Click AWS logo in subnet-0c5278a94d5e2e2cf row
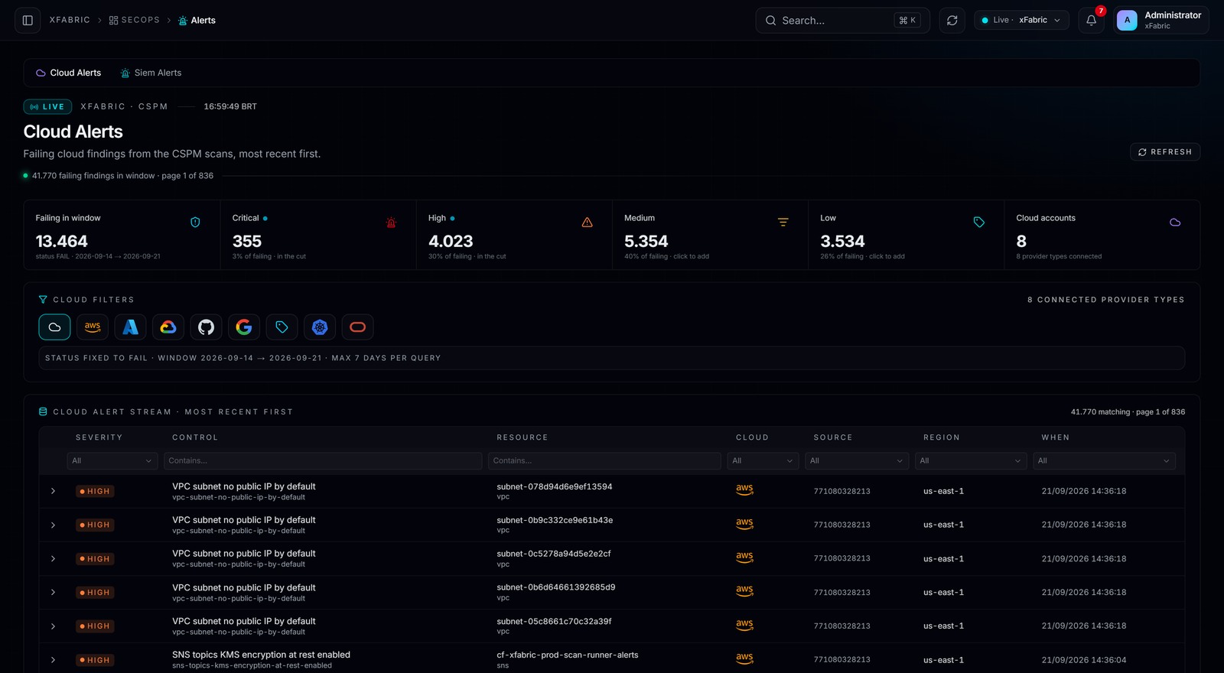The width and height of the screenshot is (1224, 673). click(744, 557)
